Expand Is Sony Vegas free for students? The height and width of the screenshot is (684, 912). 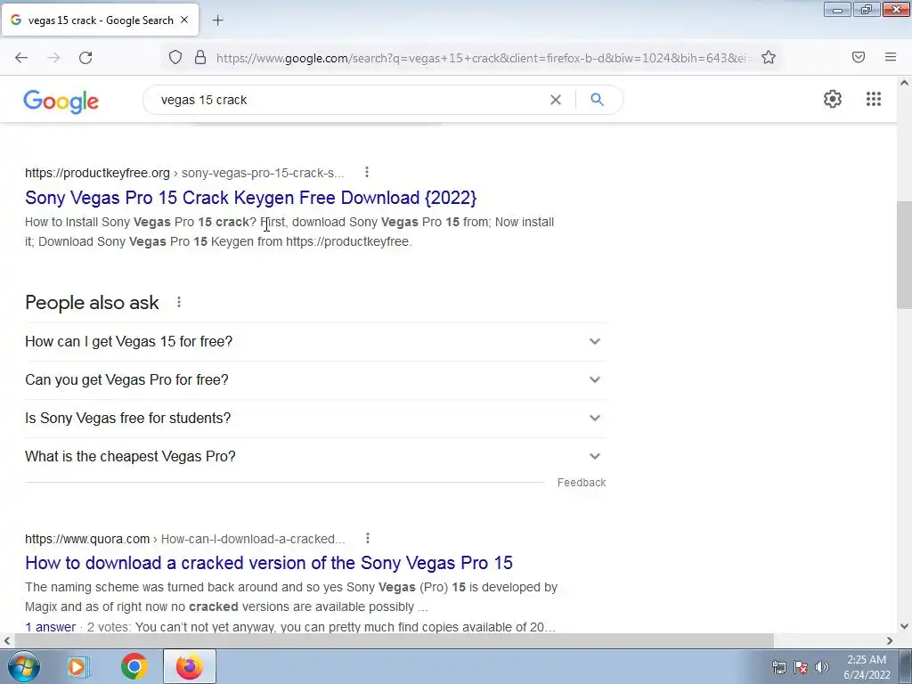(315, 419)
